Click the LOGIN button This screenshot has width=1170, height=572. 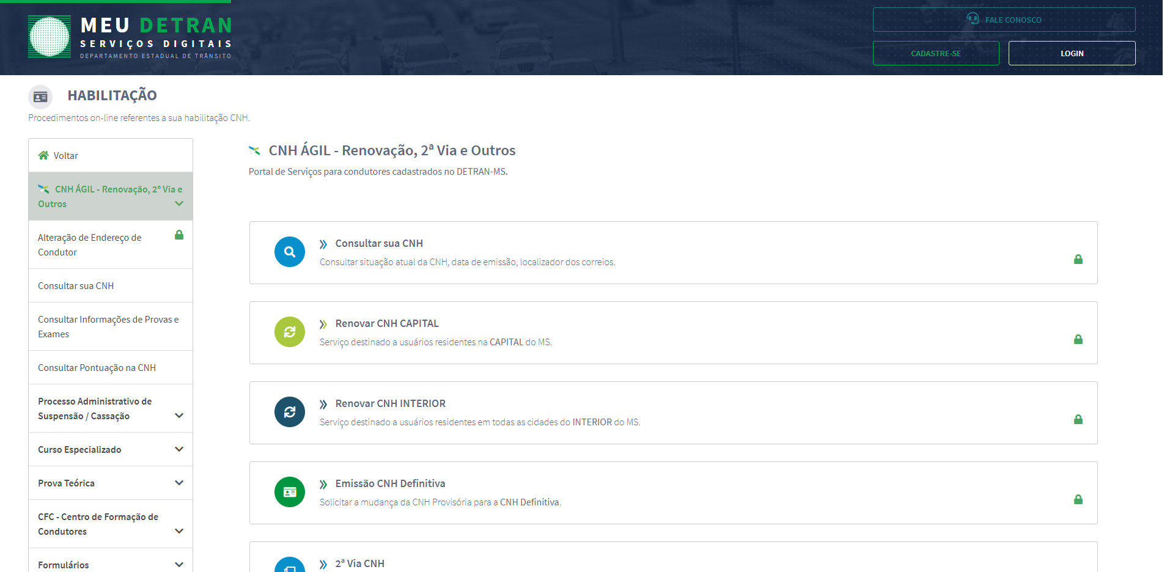coord(1072,53)
